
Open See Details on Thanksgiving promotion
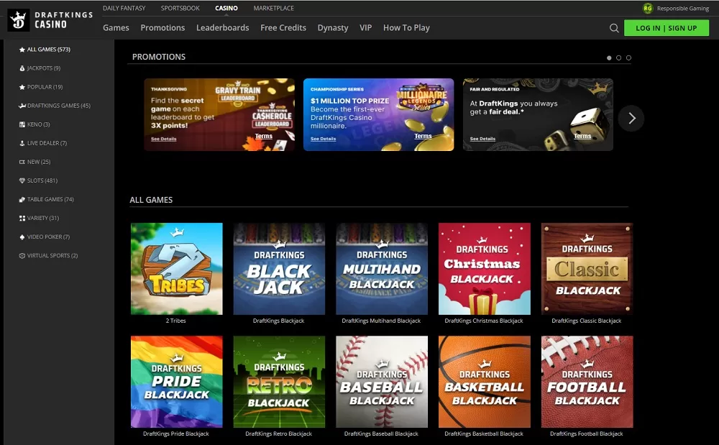164,139
